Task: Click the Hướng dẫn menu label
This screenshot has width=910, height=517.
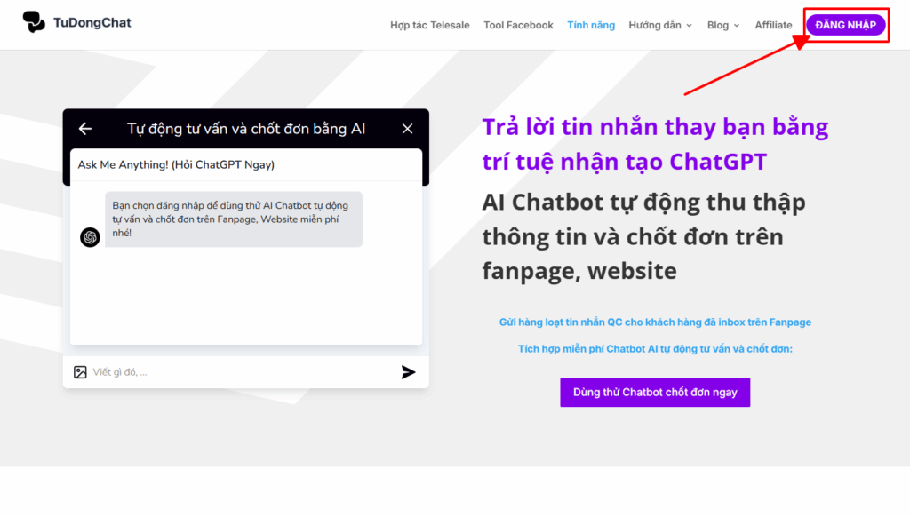Action: (x=655, y=25)
